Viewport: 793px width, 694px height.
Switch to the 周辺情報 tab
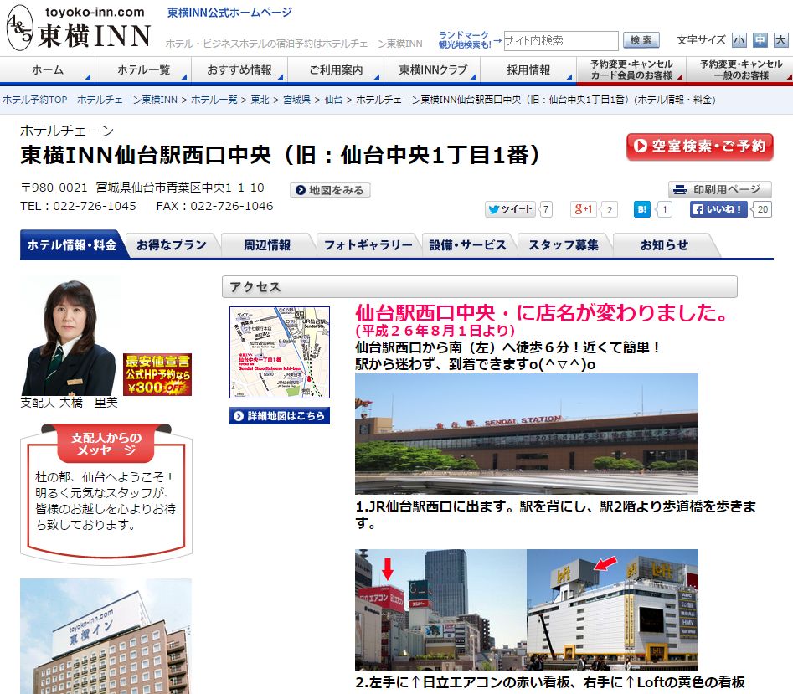pos(267,245)
